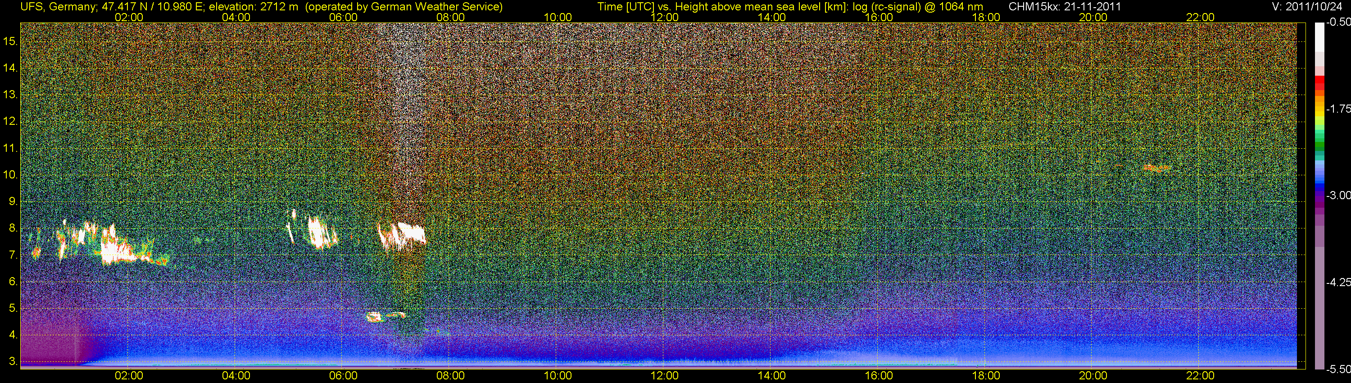Viewport: 1351px width, 383px height.
Task: Click the 06:00 label on the bottom time axis
Action: pos(344,376)
